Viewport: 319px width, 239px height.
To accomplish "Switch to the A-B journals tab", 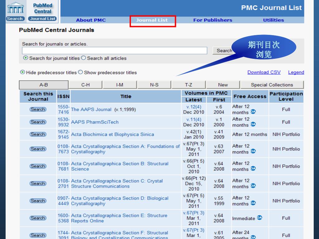I will [x=44, y=85].
